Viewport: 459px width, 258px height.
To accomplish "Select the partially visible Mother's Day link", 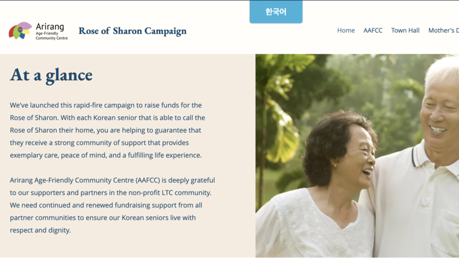I will [444, 30].
